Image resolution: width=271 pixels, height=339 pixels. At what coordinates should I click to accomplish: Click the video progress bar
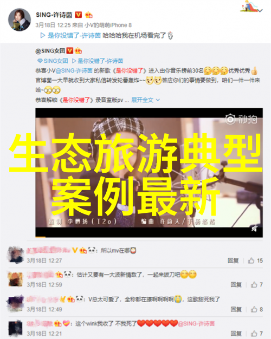(149, 237)
